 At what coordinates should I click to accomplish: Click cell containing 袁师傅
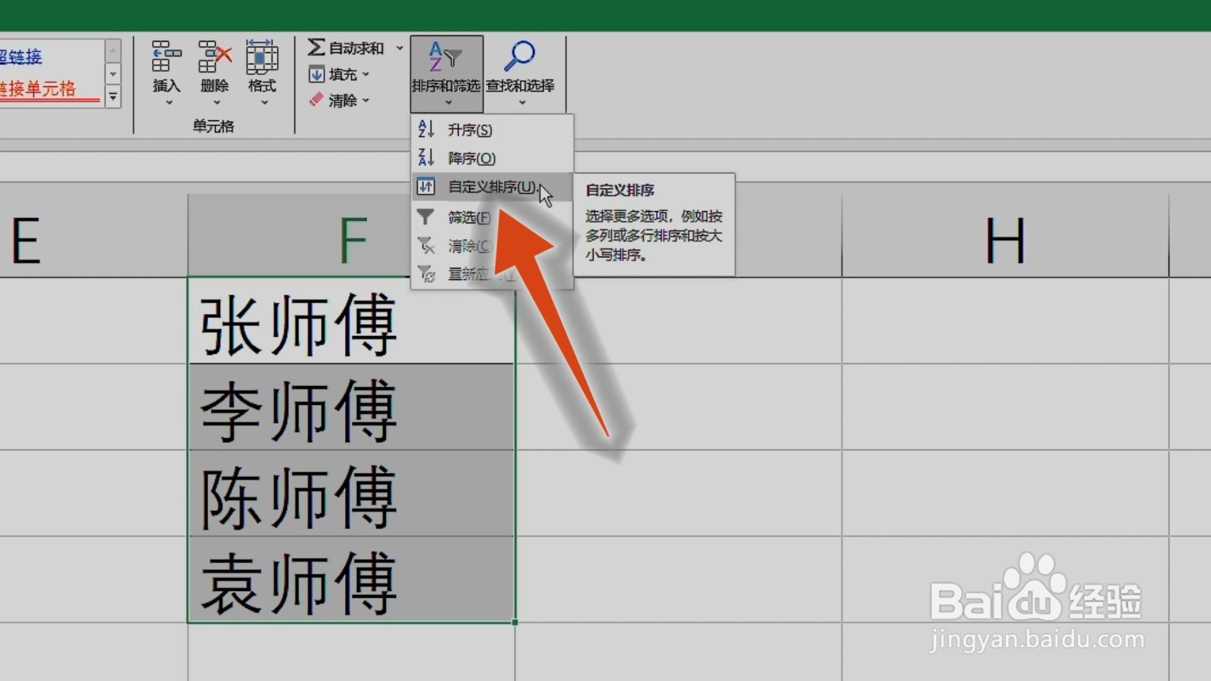pos(352,580)
